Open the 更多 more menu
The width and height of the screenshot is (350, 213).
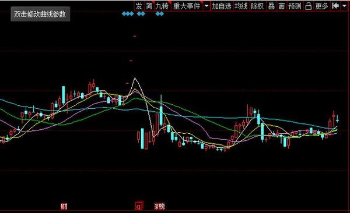coord(321,6)
